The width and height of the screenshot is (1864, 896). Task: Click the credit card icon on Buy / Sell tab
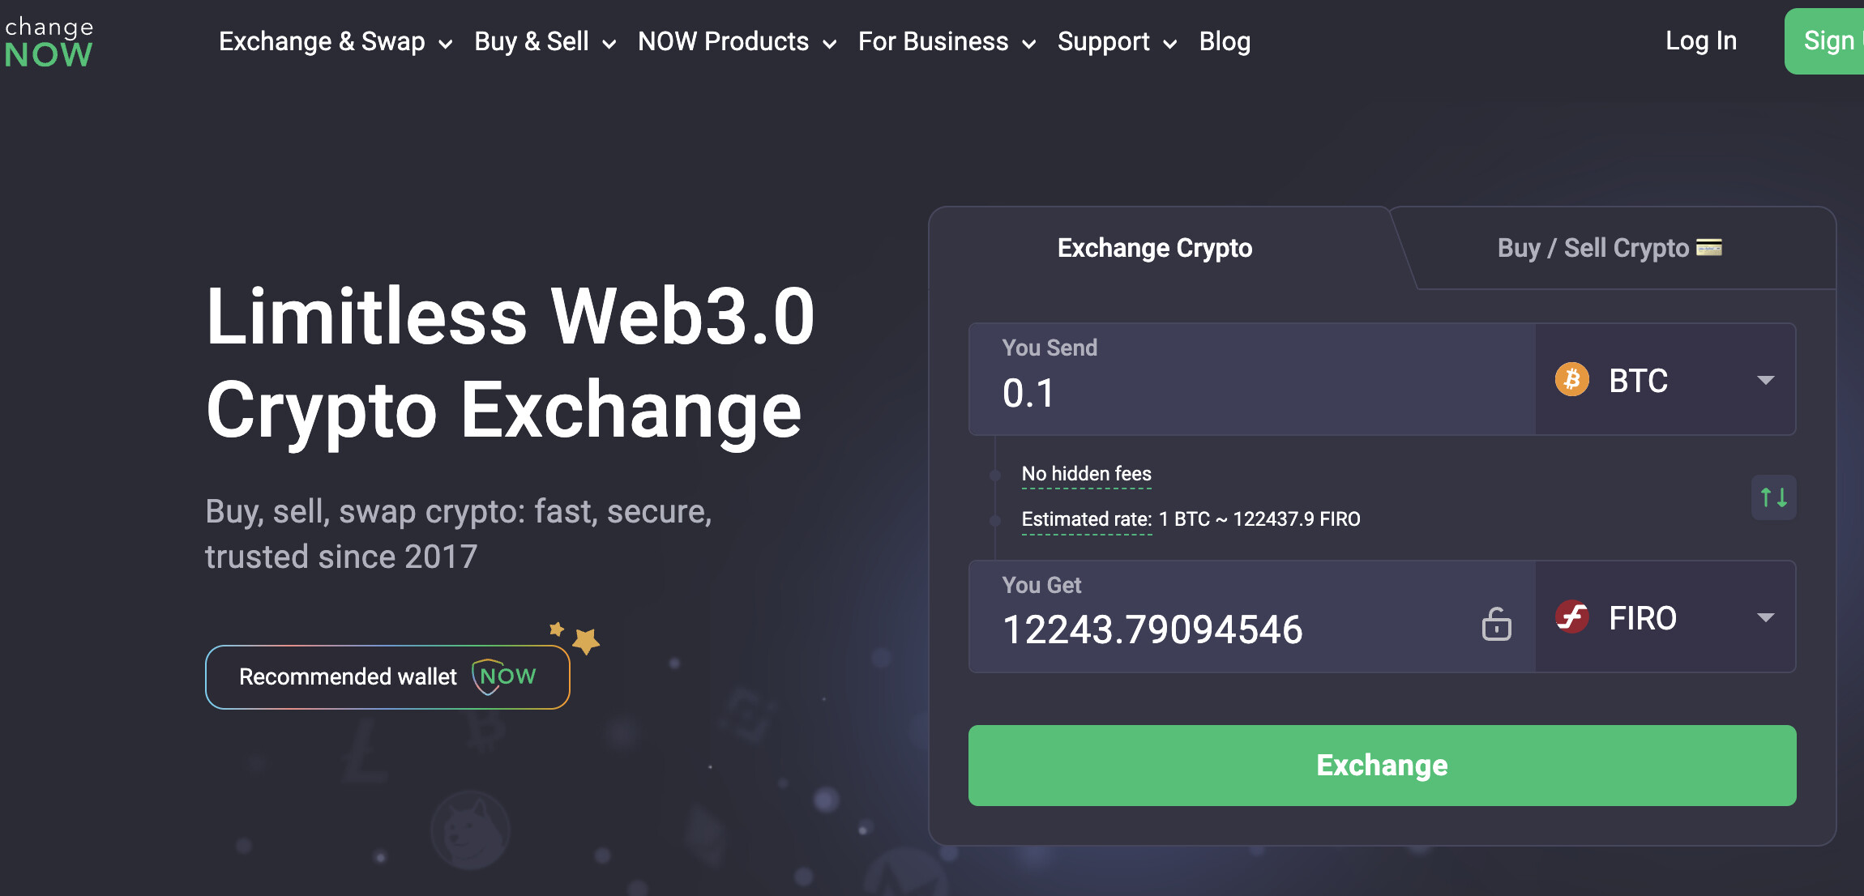pos(1709,247)
